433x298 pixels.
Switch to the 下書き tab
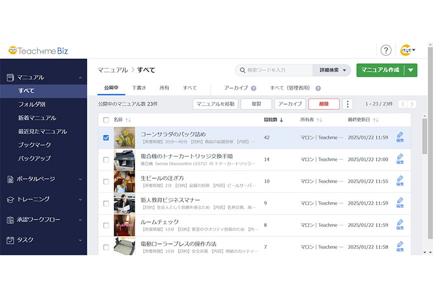tap(139, 87)
